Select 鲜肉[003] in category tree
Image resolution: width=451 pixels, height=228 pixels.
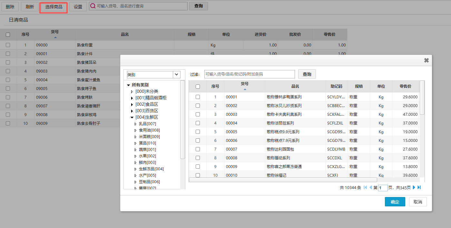click(147, 163)
